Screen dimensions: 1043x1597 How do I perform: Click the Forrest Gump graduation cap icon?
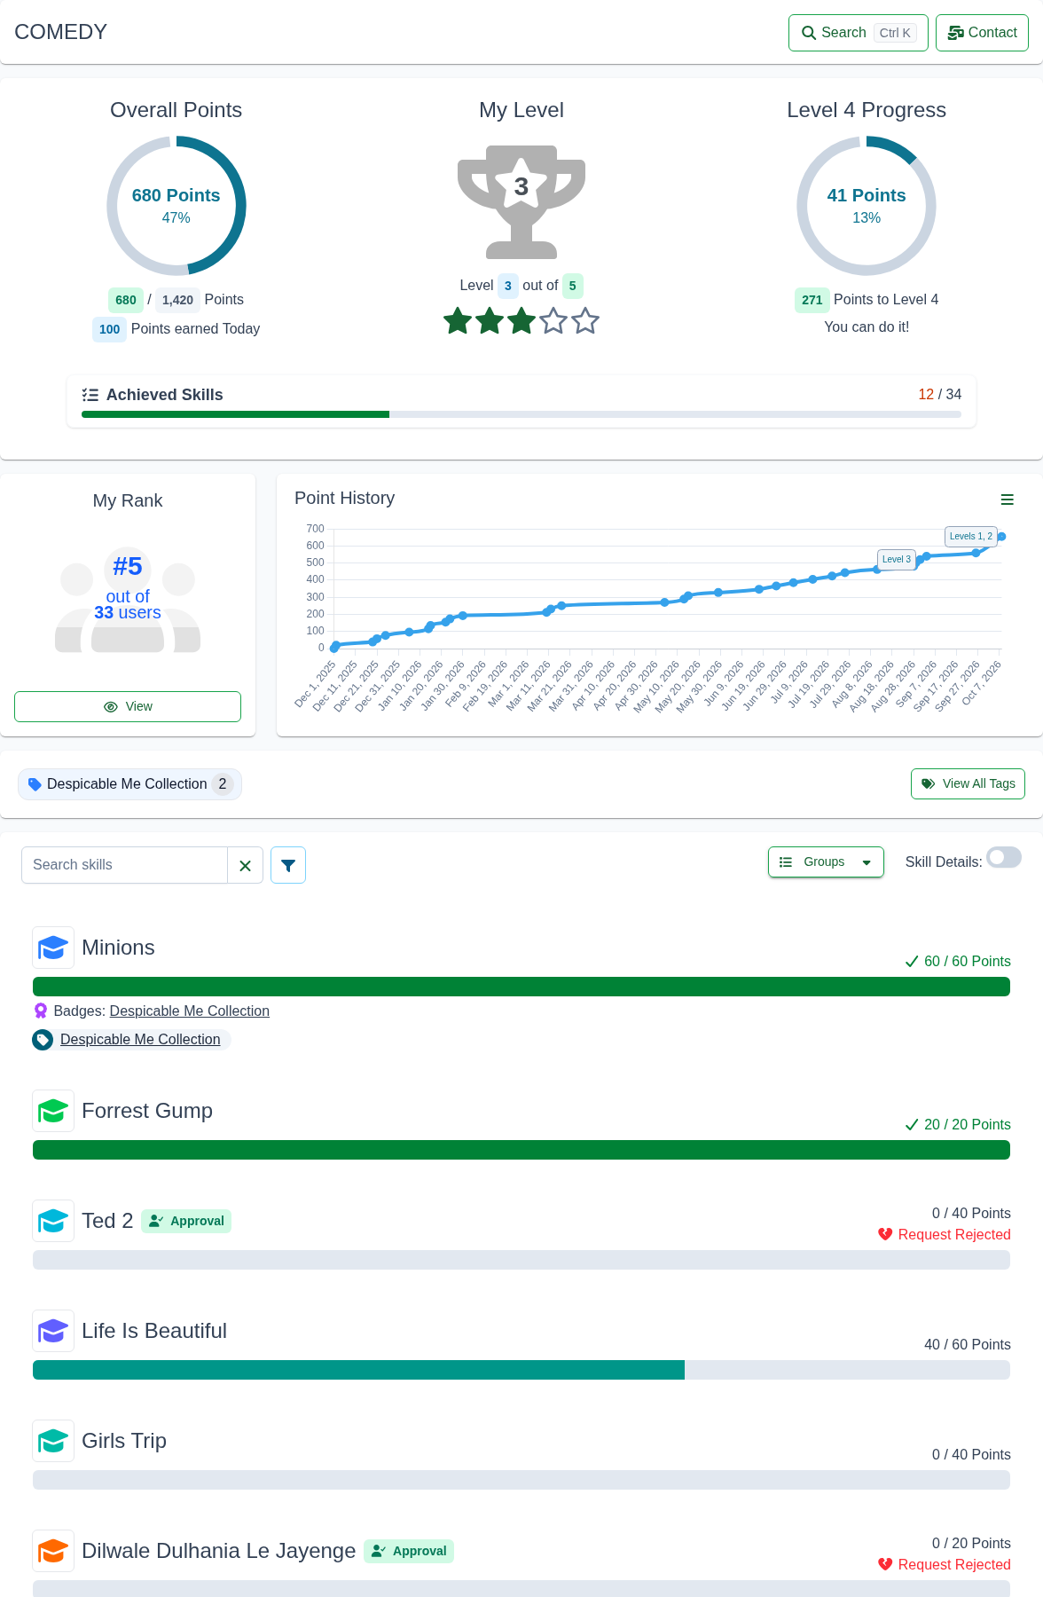[x=53, y=1111]
